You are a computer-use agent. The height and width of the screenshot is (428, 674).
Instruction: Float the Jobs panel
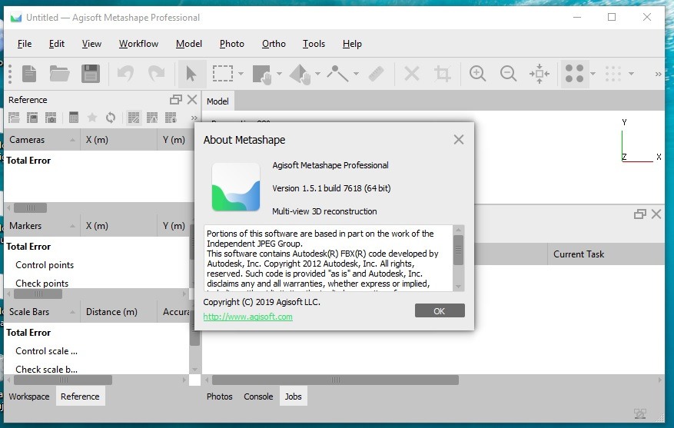coord(640,214)
